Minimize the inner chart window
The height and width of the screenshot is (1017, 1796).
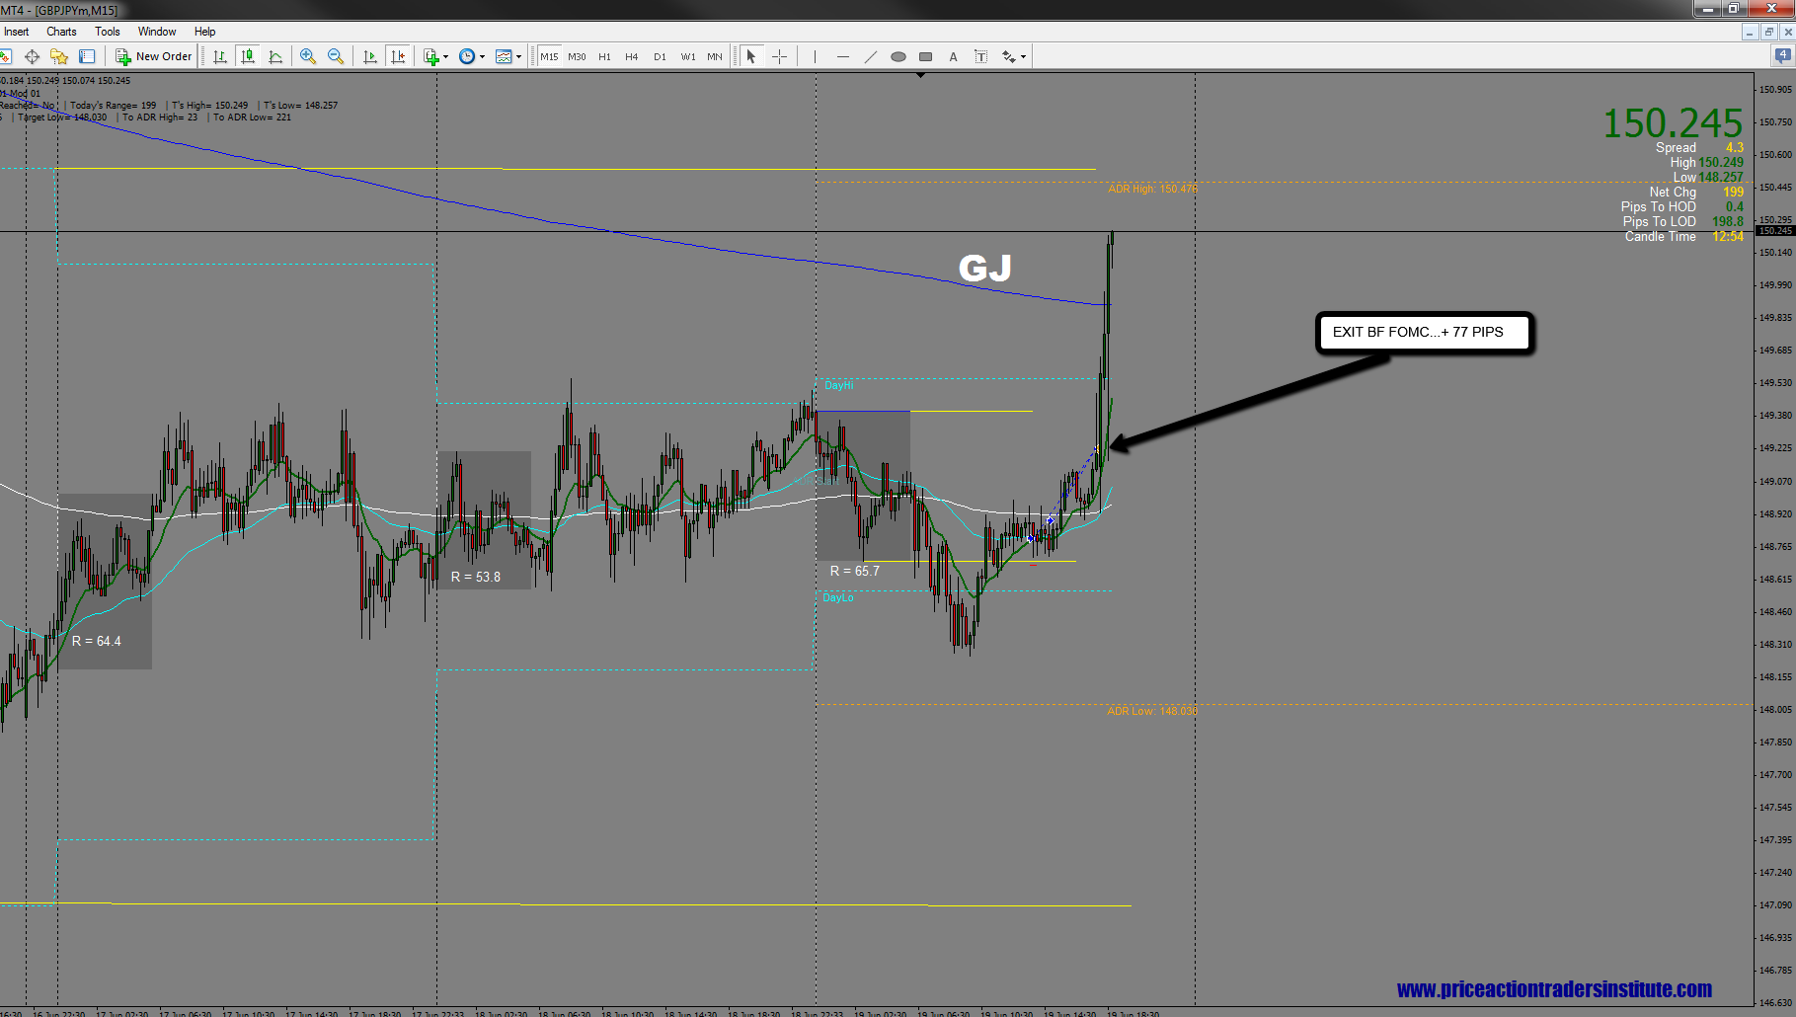(1750, 32)
